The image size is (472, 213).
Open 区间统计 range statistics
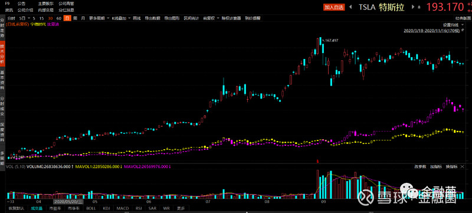click(x=191, y=18)
